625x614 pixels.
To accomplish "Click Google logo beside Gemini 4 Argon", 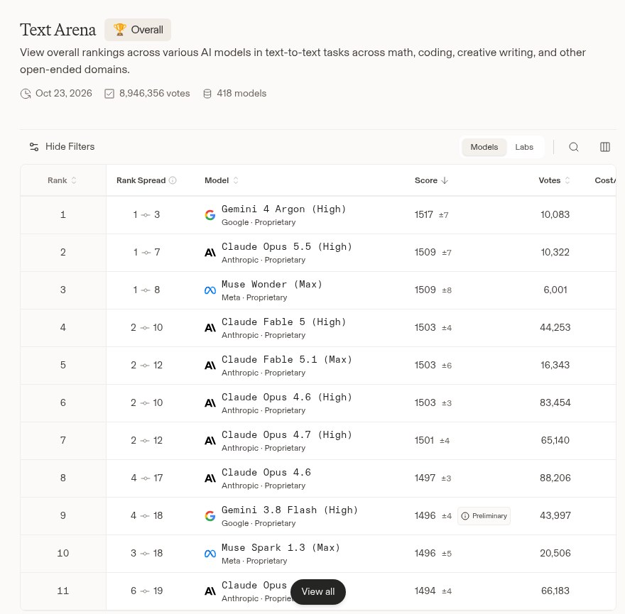I will tap(210, 215).
